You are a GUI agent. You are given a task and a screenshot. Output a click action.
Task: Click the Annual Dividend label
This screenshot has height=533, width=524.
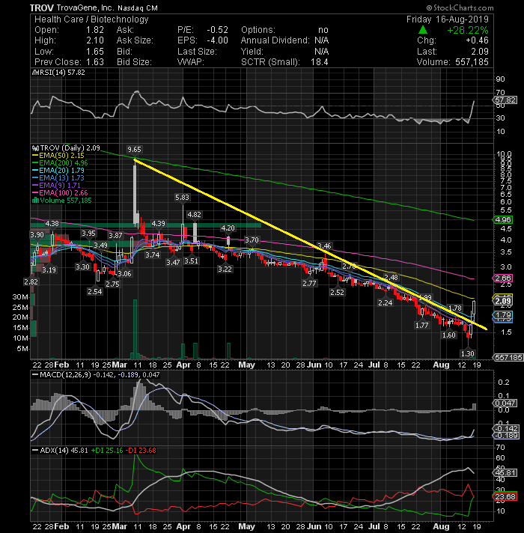[x=275, y=40]
